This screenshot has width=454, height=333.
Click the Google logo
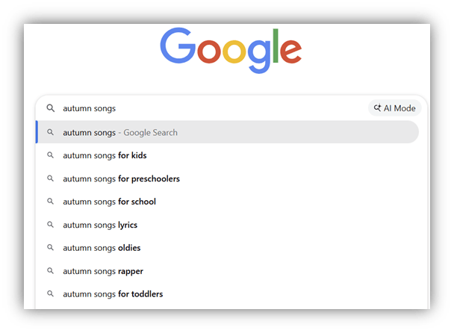click(231, 49)
